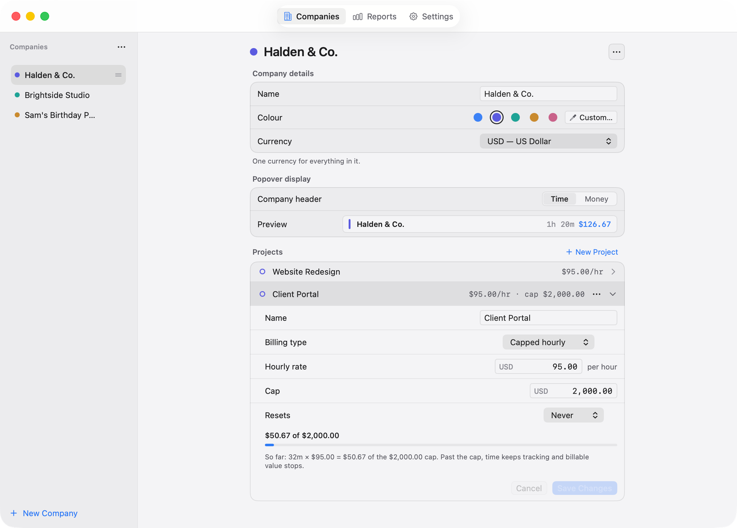Open the Halden & Co. header ellipsis menu
The image size is (737, 528).
tap(616, 52)
